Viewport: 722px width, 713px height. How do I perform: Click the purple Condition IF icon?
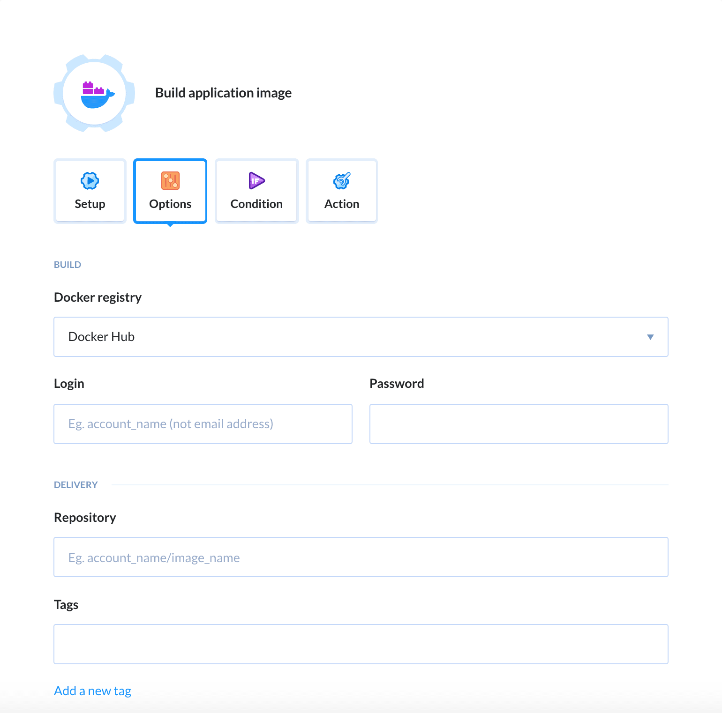pos(256,181)
